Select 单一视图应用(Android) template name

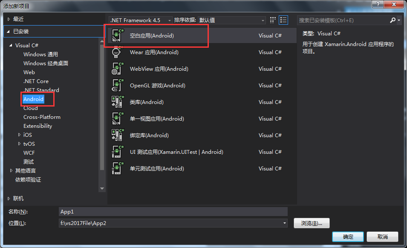click(x=157, y=118)
